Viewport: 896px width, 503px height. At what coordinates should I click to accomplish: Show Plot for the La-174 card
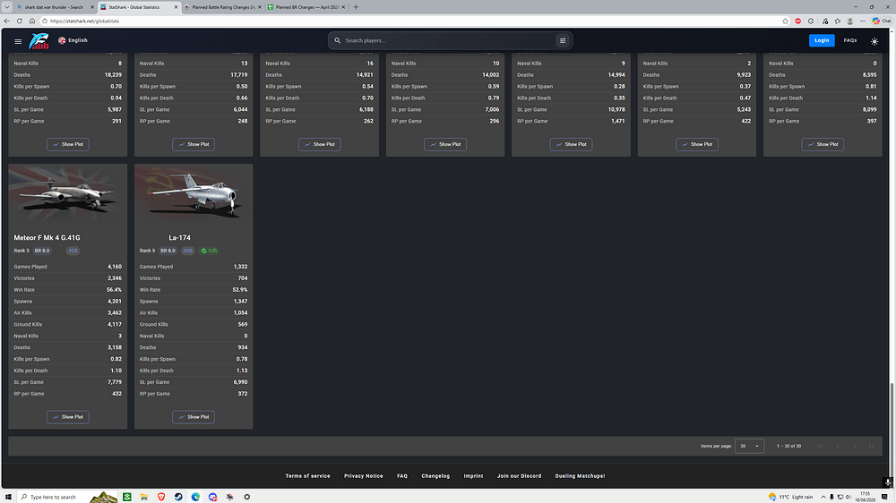click(194, 417)
